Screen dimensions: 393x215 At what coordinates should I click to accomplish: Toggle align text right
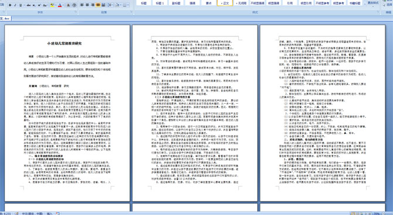[93, 5]
